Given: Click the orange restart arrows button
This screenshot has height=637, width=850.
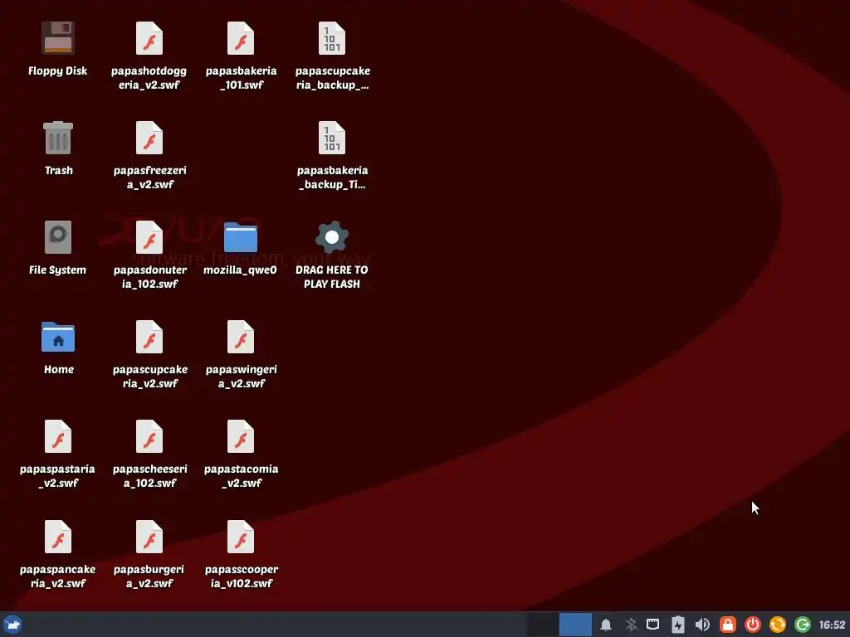Looking at the screenshot, I should pyautogui.click(x=777, y=625).
